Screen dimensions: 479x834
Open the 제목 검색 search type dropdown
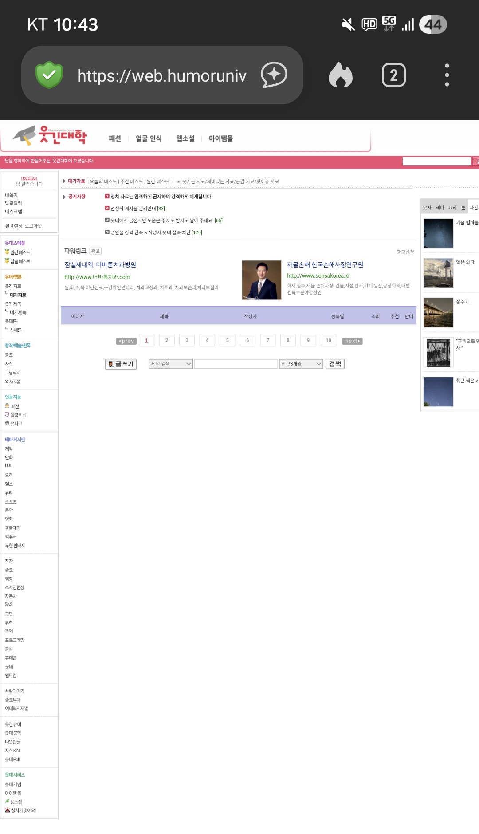[171, 364]
